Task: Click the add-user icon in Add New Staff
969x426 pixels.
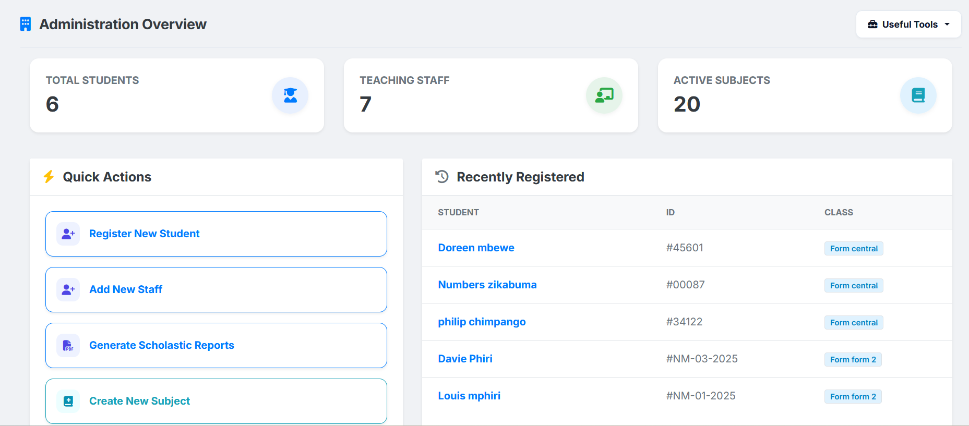Action: pos(68,289)
